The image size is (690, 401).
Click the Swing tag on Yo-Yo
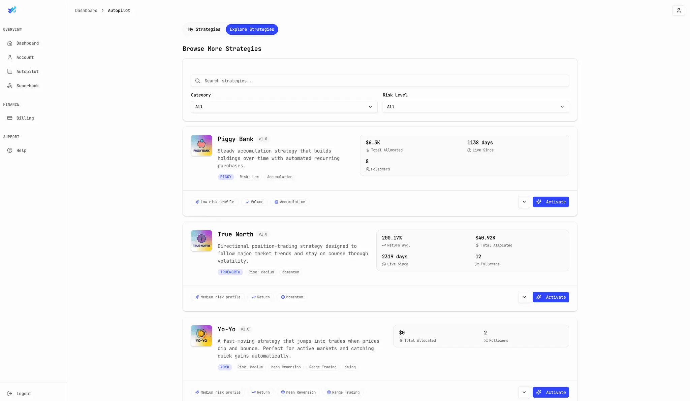tap(350, 367)
